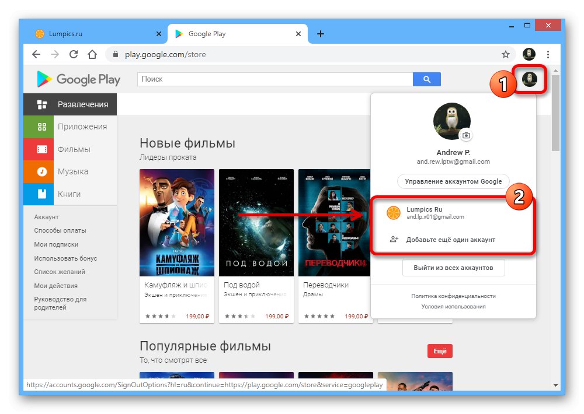Open Руководство для родителей link
584x414 pixels.
coord(60,303)
